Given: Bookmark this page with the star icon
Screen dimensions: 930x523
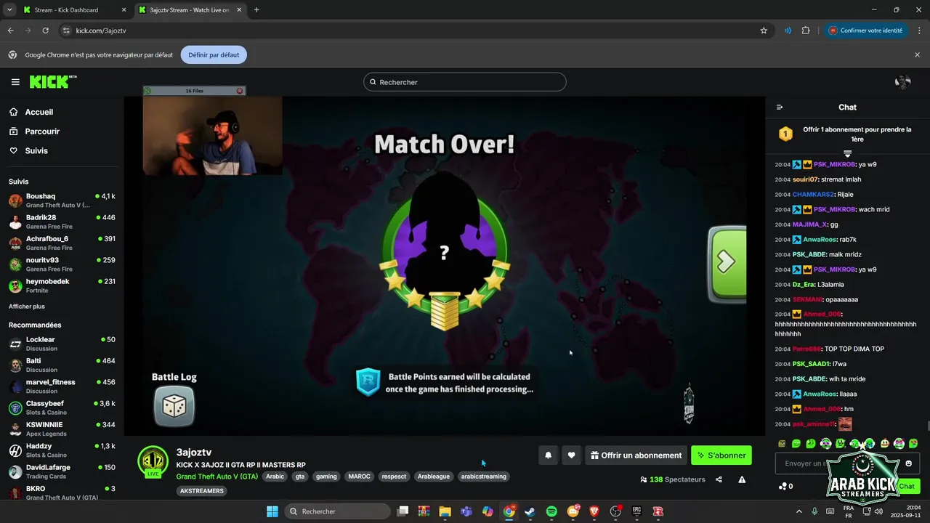Looking at the screenshot, I should tap(764, 31).
